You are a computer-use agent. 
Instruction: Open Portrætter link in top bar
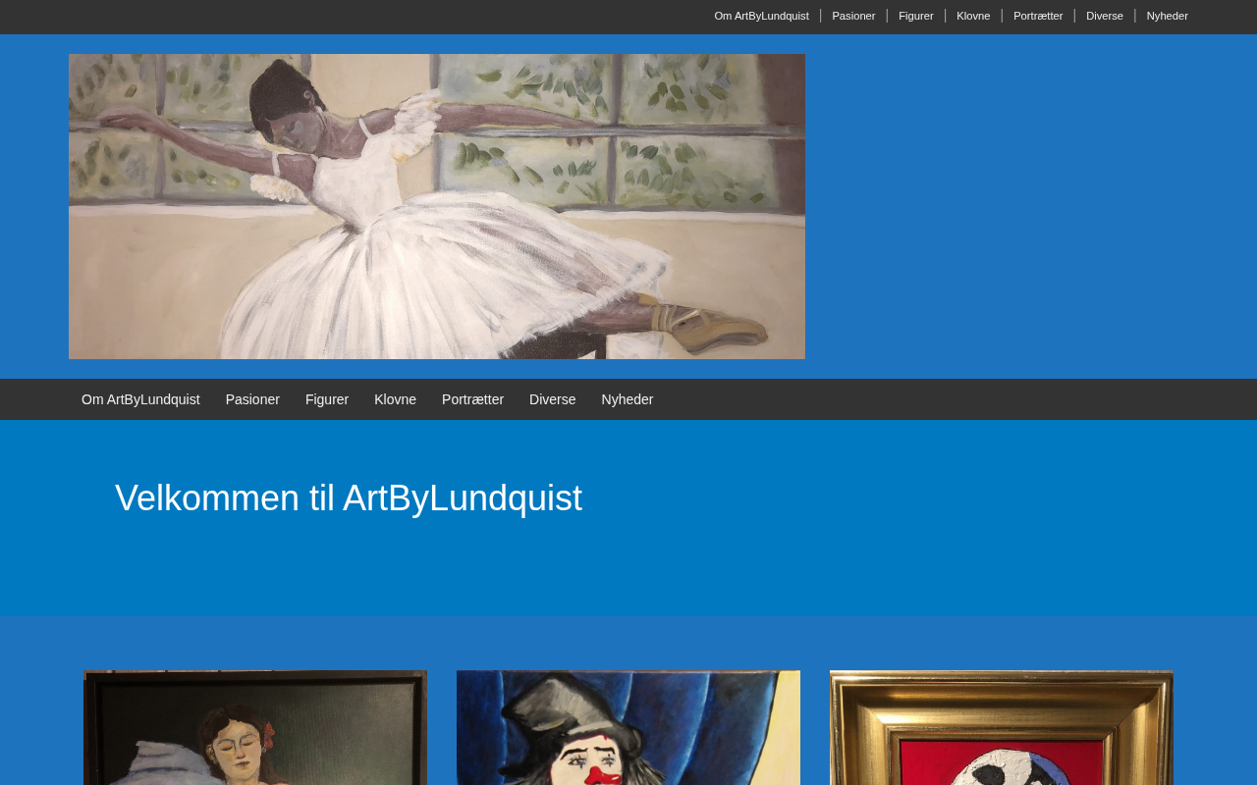tap(1038, 16)
